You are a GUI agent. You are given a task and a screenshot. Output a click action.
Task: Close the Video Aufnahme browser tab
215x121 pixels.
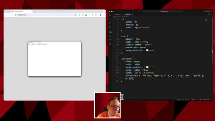point(31,11)
